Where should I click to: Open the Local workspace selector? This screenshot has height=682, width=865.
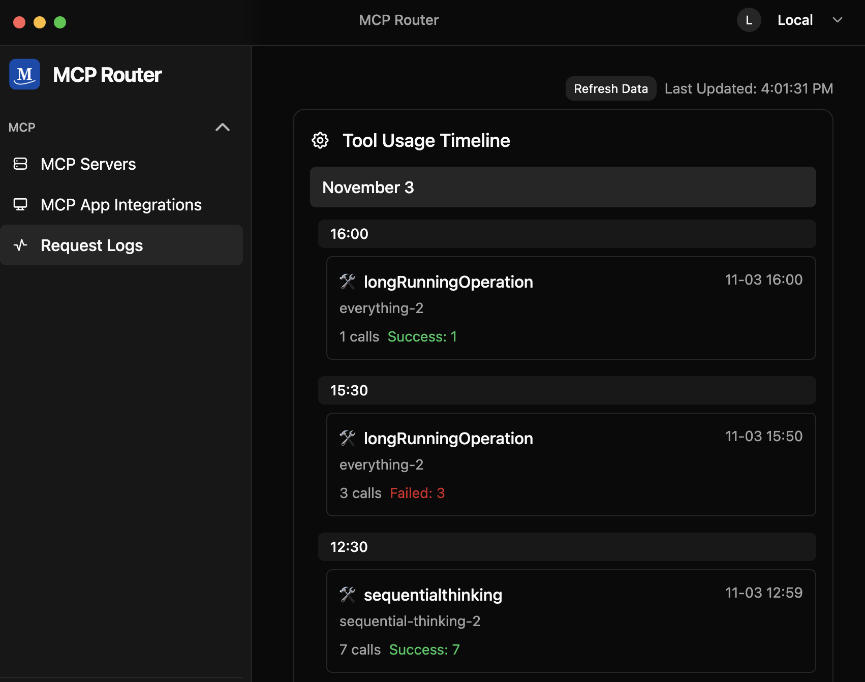point(795,20)
